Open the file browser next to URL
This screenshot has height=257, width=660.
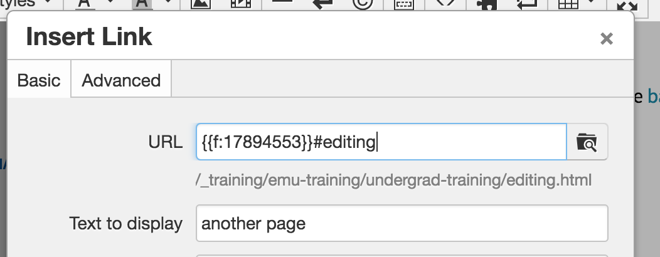(587, 142)
